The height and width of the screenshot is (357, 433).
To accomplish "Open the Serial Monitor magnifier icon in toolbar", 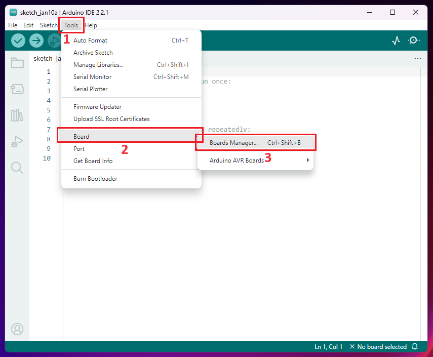I will [x=414, y=41].
